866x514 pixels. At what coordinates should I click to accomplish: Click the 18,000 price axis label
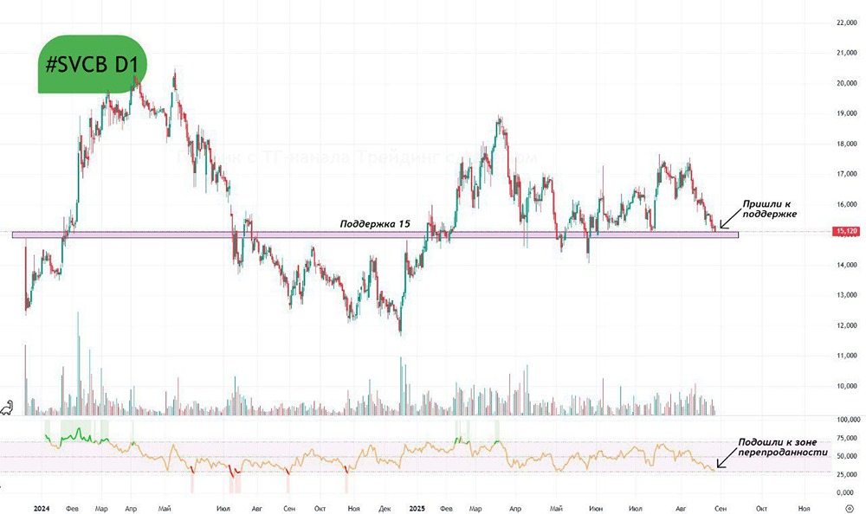[x=847, y=145]
